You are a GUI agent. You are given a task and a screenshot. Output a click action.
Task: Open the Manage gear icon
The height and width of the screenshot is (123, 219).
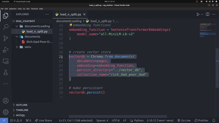(x=5, y=112)
